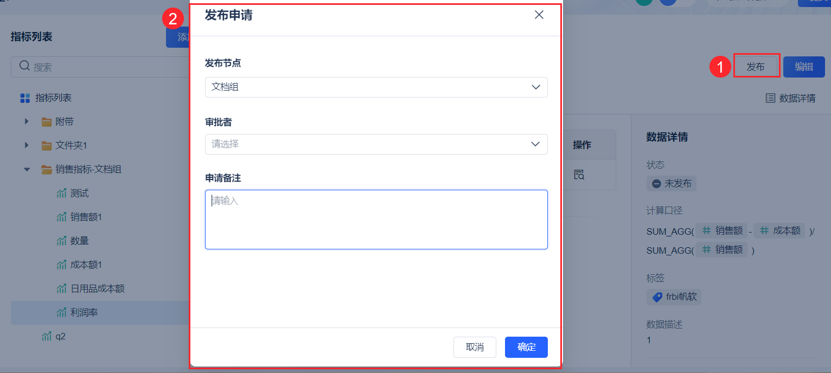Click the 成本额1 metric icon
The image size is (831, 373).
(61, 265)
